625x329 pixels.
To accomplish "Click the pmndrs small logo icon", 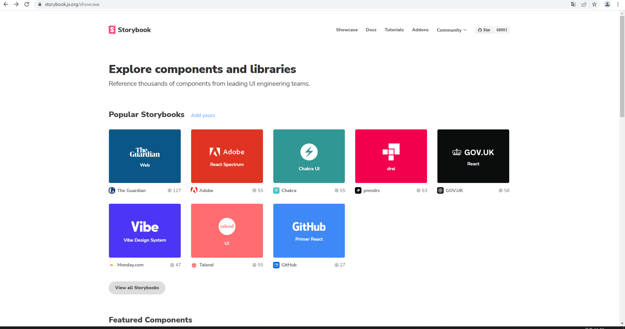I will 358,190.
